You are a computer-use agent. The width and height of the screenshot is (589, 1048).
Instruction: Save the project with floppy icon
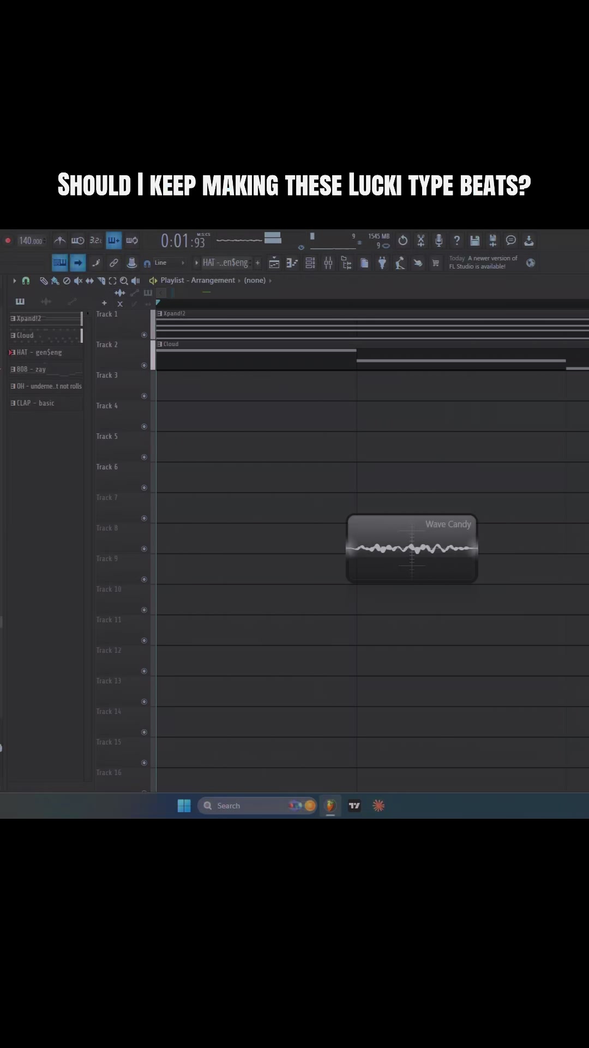(475, 241)
